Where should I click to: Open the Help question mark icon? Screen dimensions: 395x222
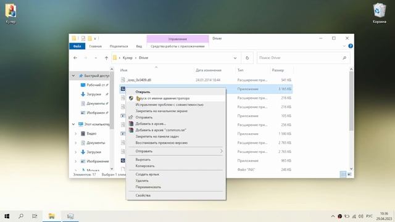click(x=351, y=46)
